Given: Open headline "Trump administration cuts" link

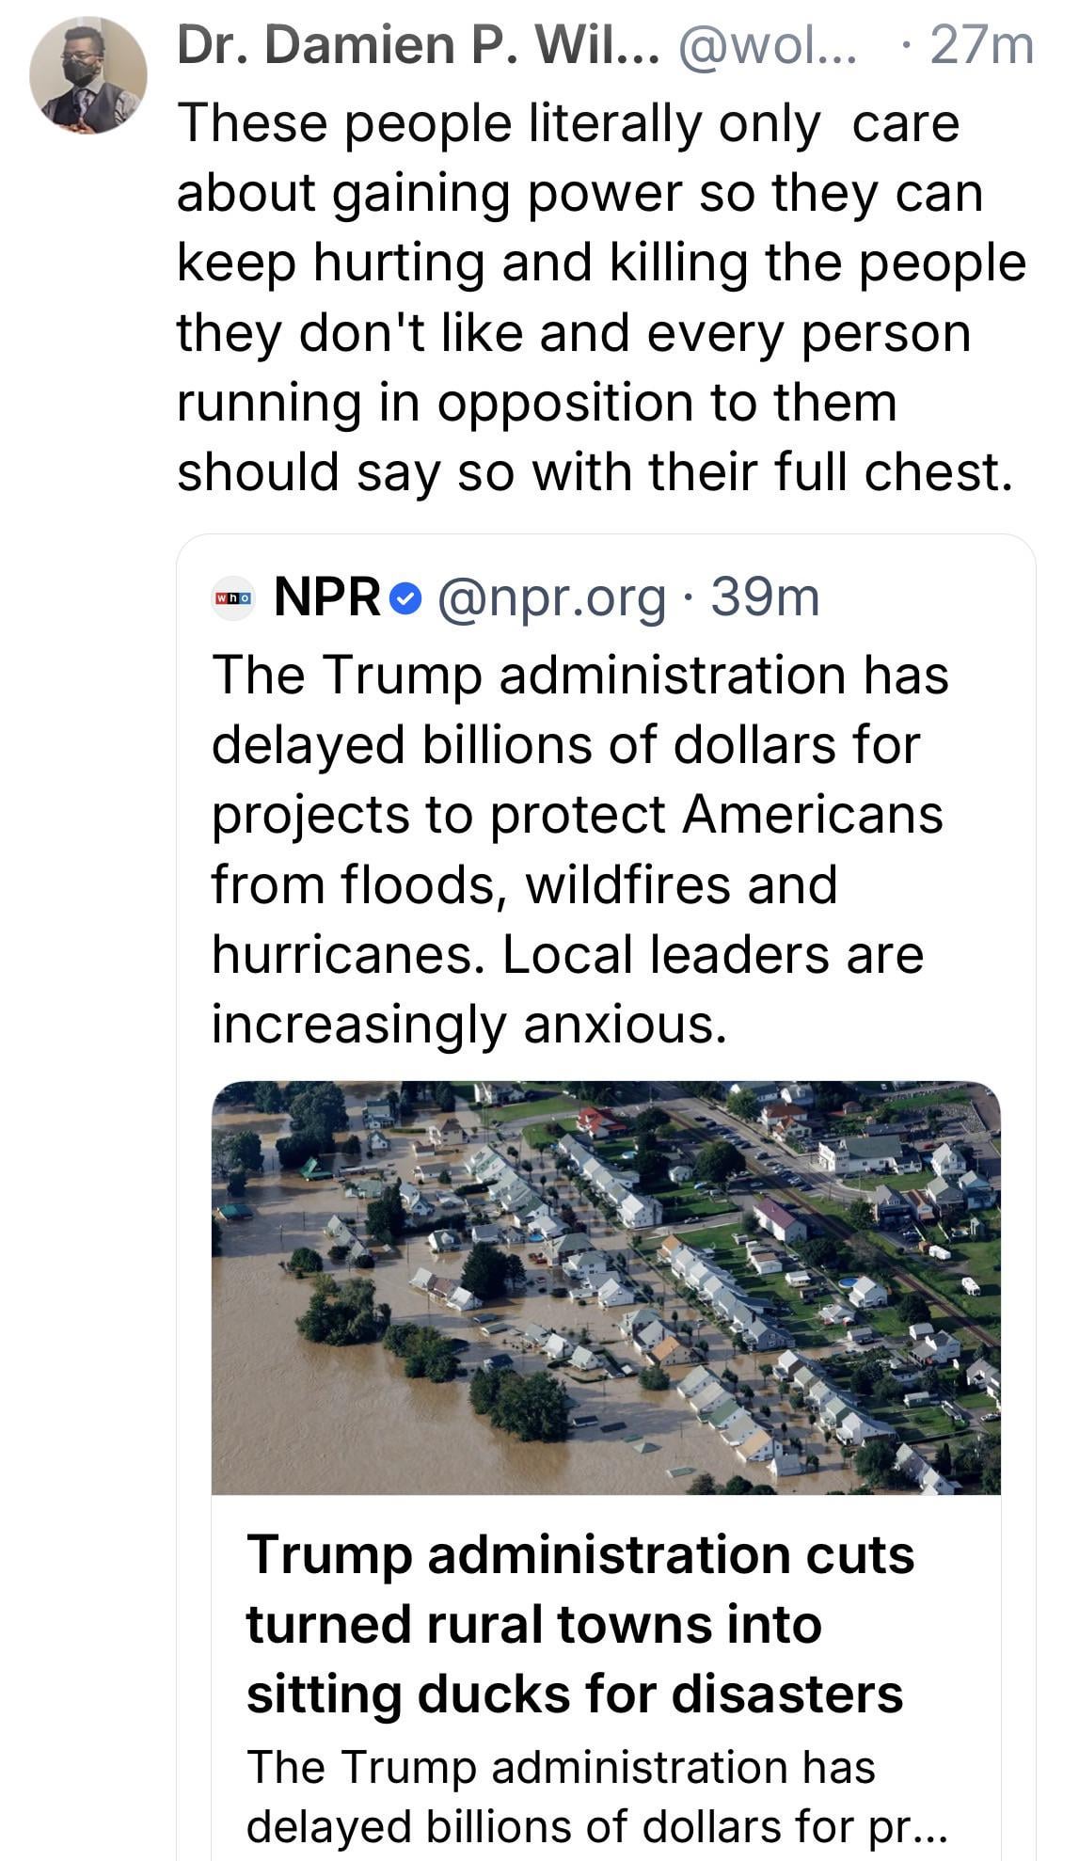Looking at the screenshot, I should [x=579, y=1554].
